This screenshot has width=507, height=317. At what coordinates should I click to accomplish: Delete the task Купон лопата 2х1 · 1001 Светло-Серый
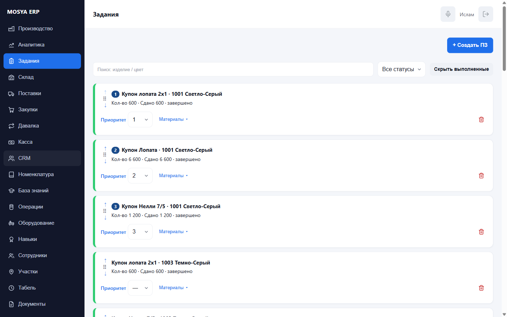[481, 119]
